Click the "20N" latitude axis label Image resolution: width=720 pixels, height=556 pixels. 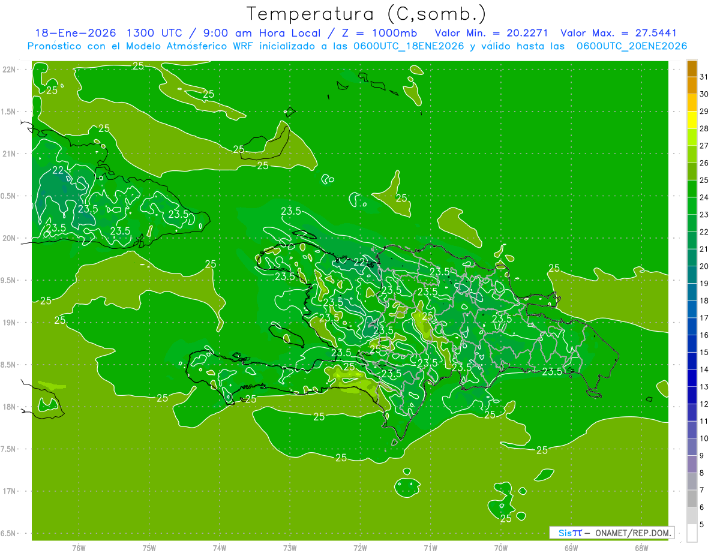[x=9, y=238]
